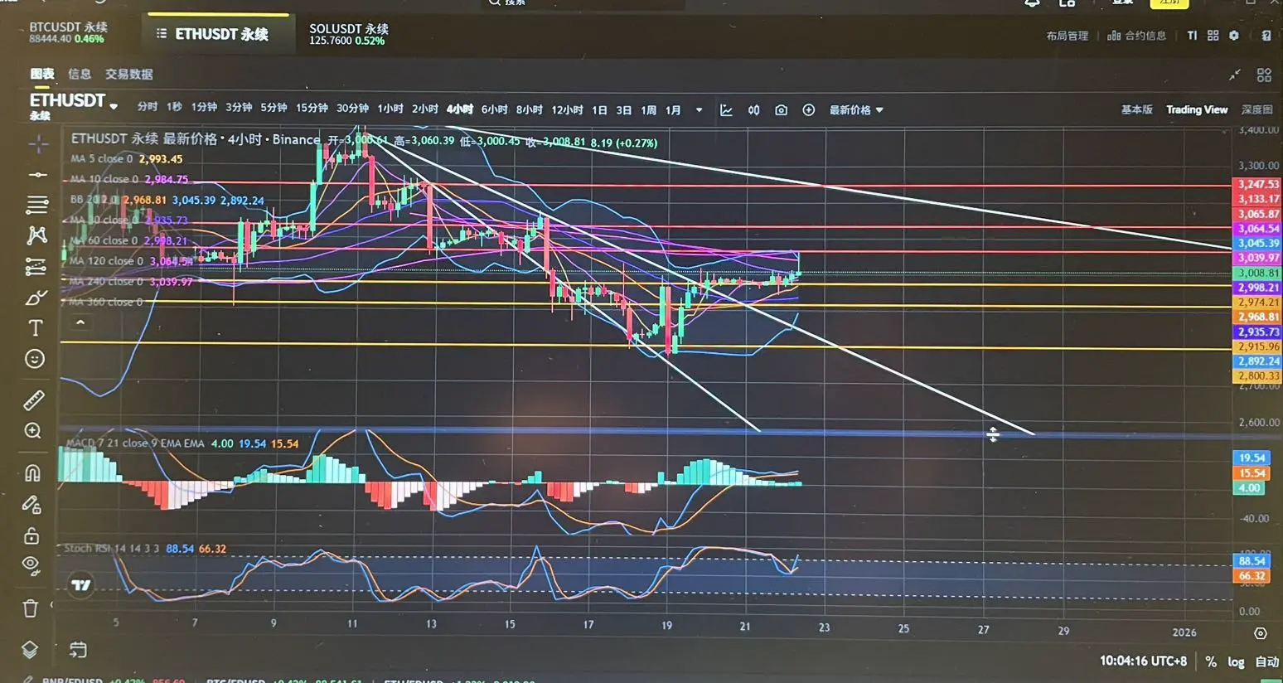Switch to the ETHUSDT 永续 tab
Image resolution: width=1283 pixels, height=683 pixels.
click(x=221, y=34)
